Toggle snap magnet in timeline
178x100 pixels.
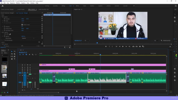pyautogui.click(x=23, y=54)
